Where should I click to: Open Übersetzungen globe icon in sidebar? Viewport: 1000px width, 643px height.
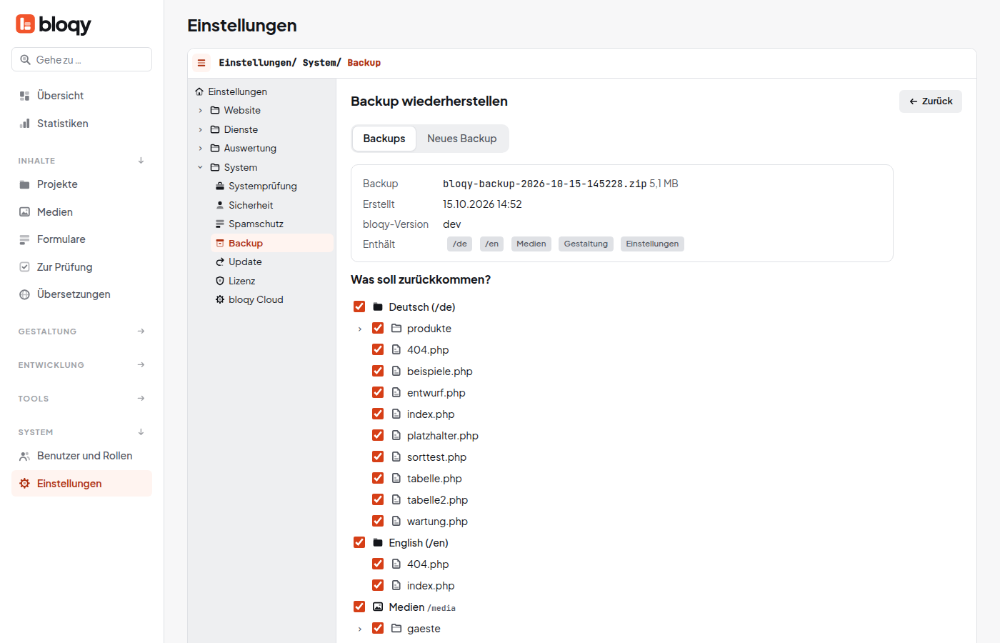(x=24, y=294)
